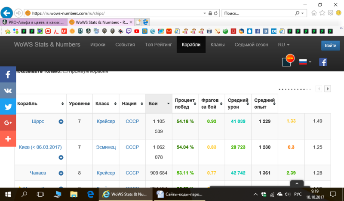The image size is (344, 201).
Task: Click the plus icon next to Щорс
Action: pos(61,122)
